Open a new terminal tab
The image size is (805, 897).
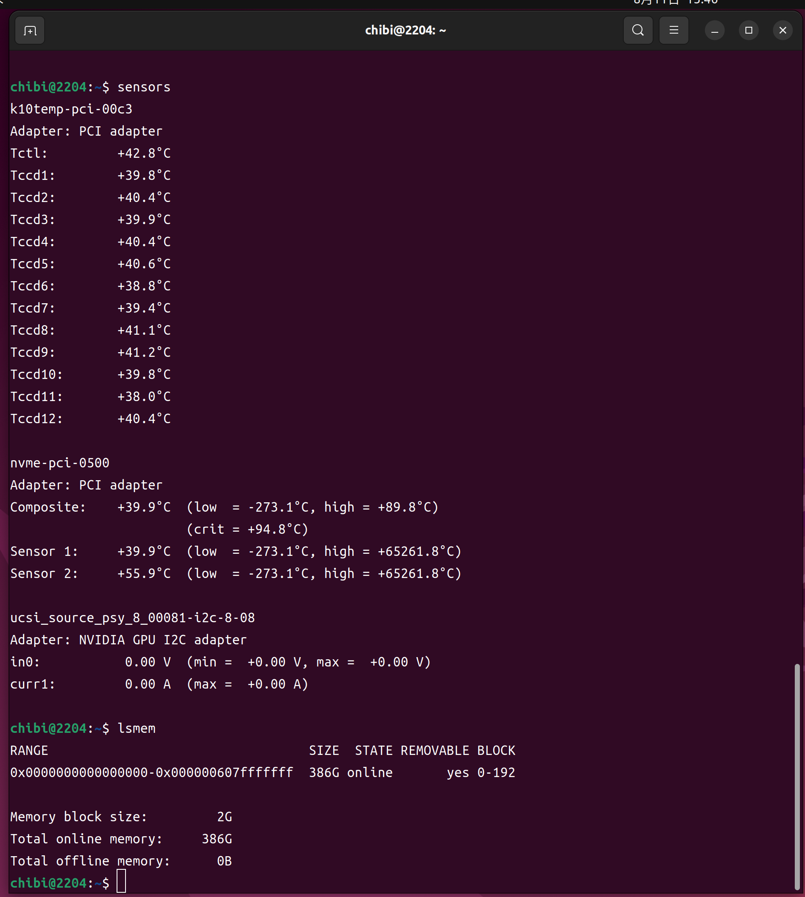[x=30, y=31]
